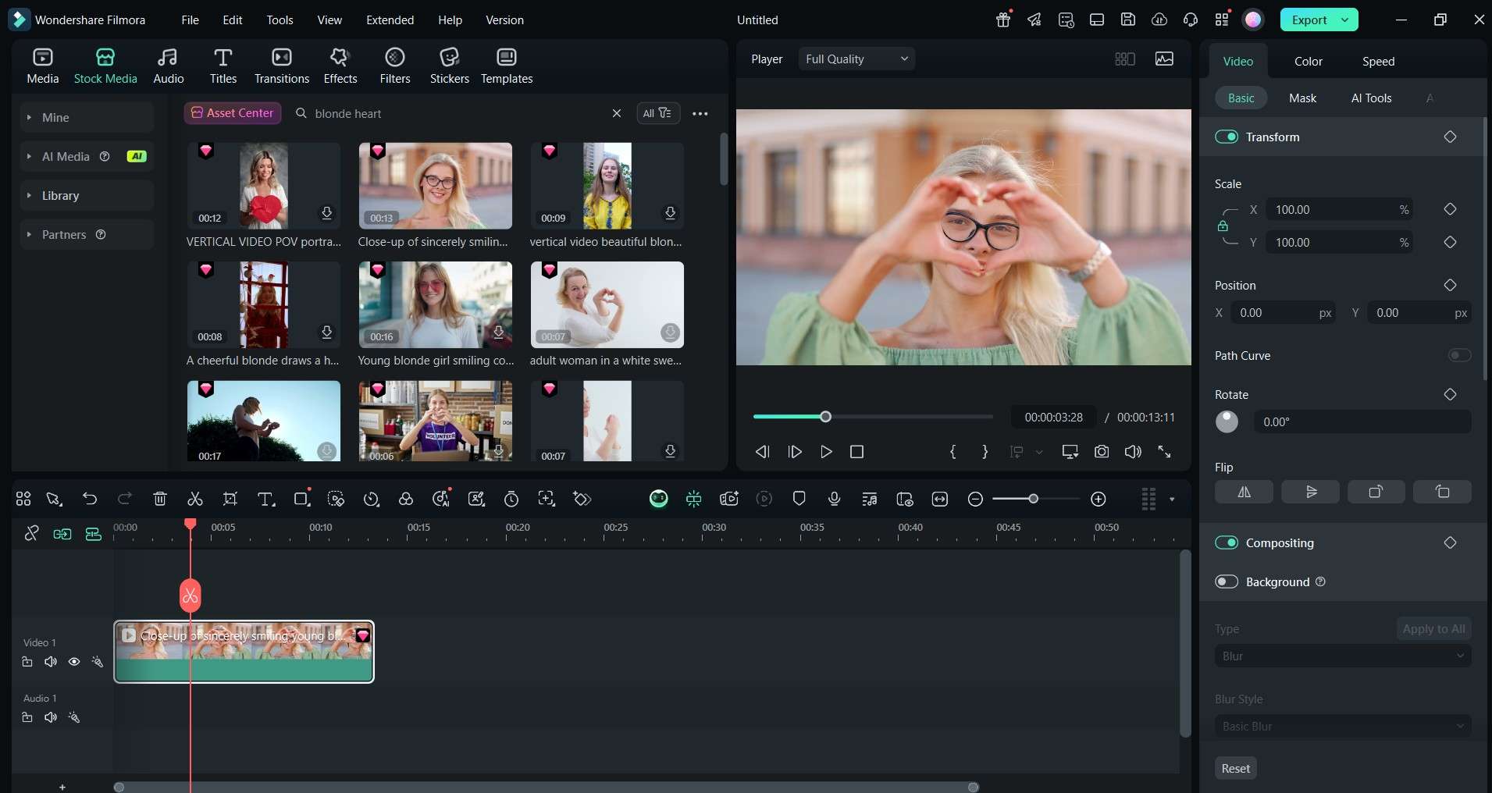
Task: Open the Full Quality dropdown
Action: point(856,59)
